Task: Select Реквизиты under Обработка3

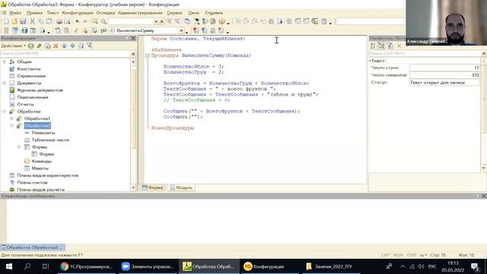Action: pos(43,132)
